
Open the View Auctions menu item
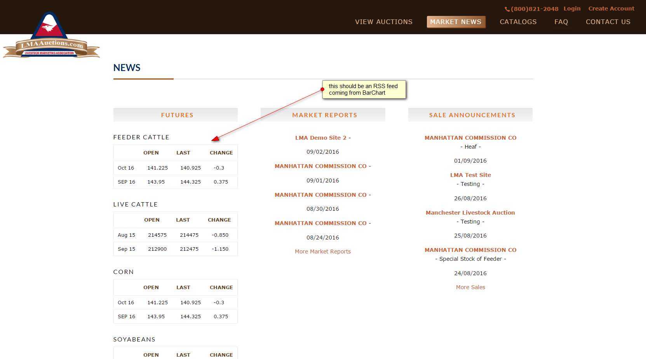point(383,22)
